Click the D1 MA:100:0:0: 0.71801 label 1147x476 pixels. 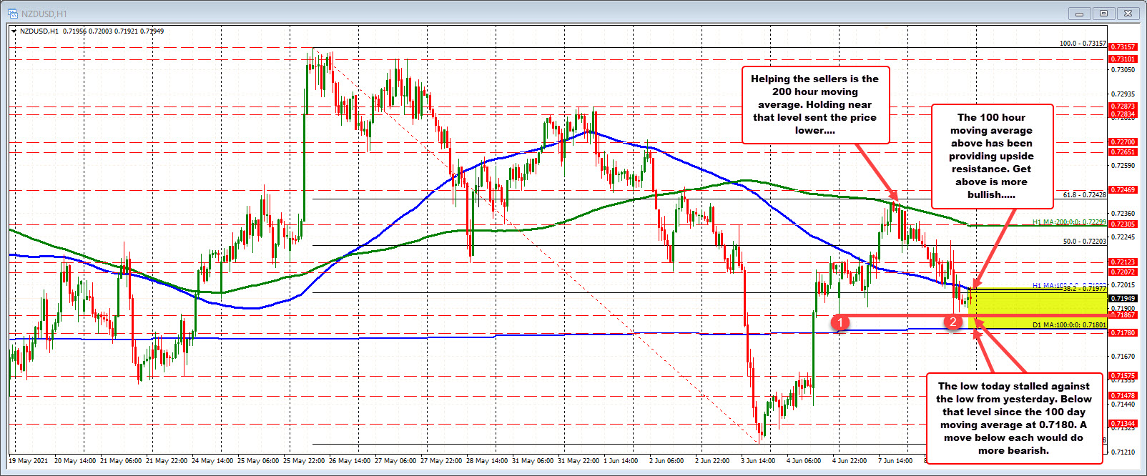click(1069, 325)
